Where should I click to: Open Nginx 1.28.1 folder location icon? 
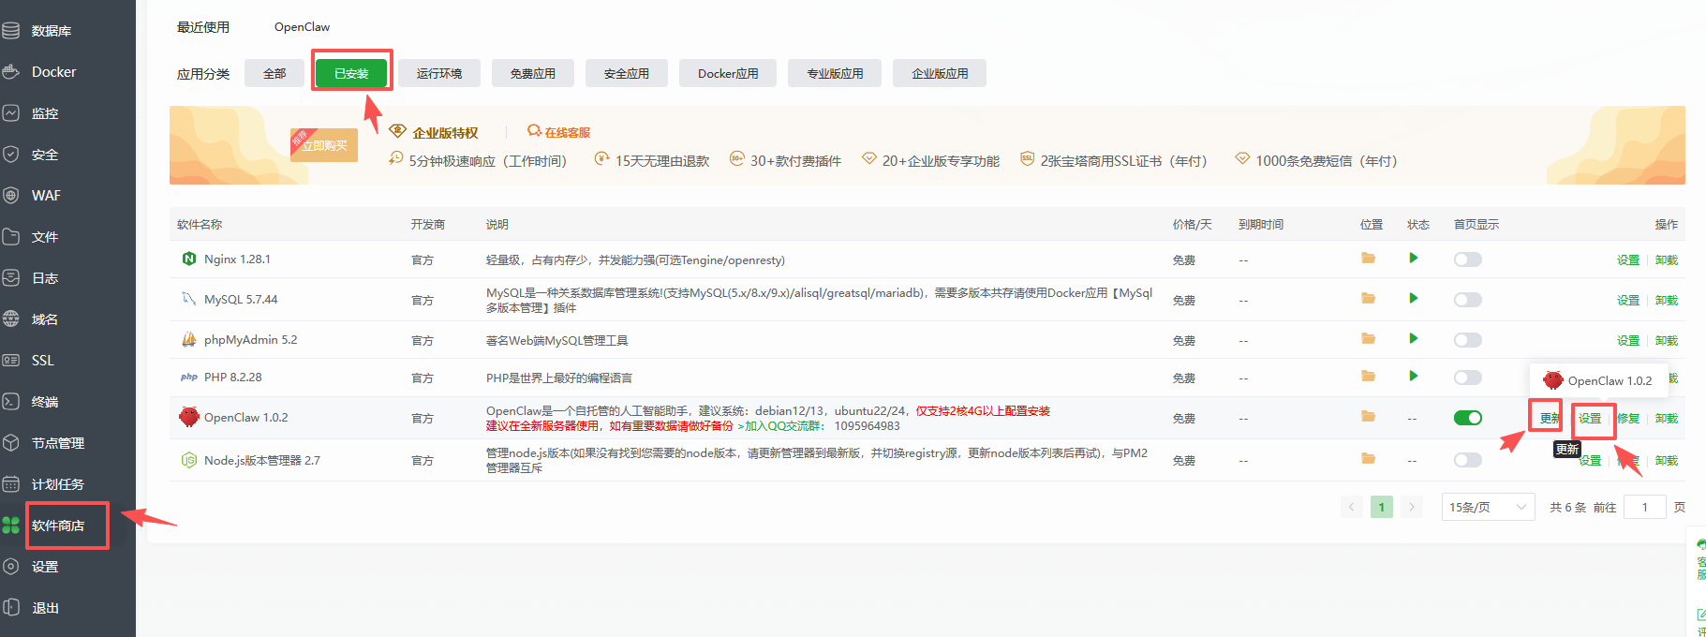pos(1369,258)
